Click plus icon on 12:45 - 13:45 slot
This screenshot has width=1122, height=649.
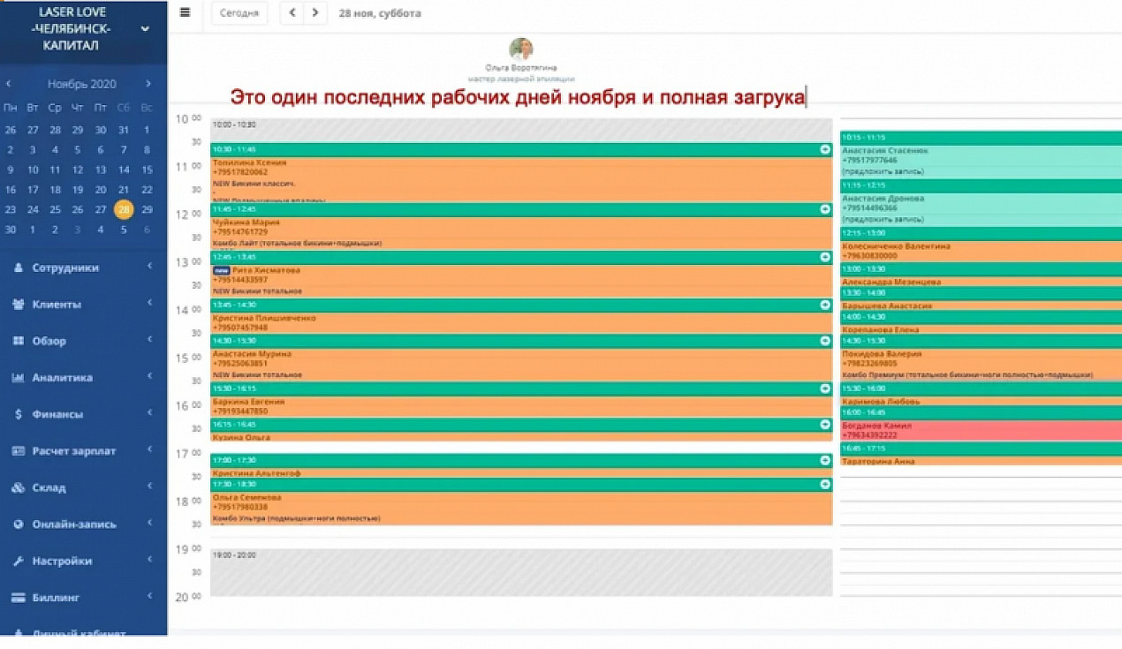point(825,257)
